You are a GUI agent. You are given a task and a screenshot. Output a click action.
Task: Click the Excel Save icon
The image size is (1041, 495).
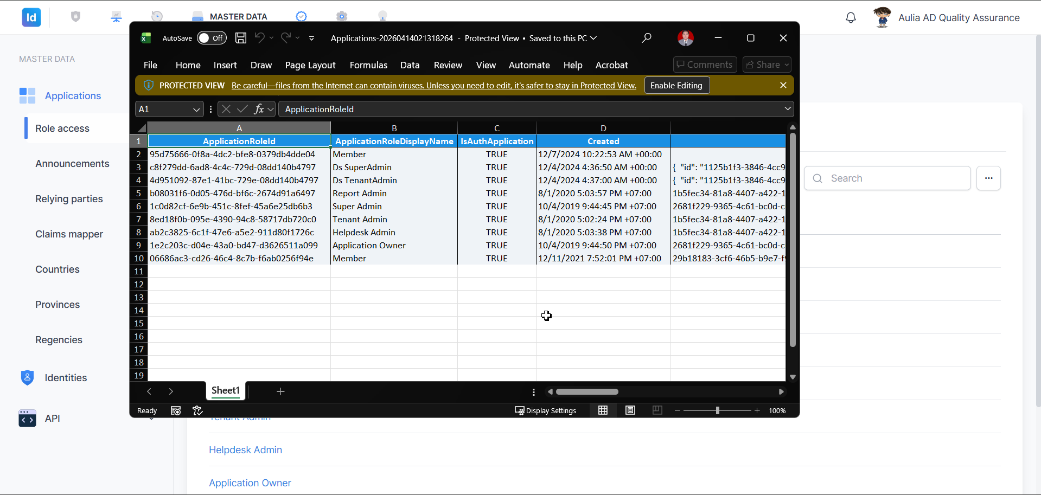click(241, 38)
